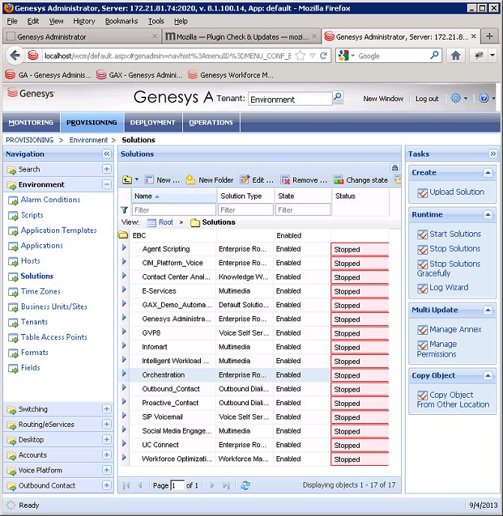Click the page number input box

(x=177, y=485)
